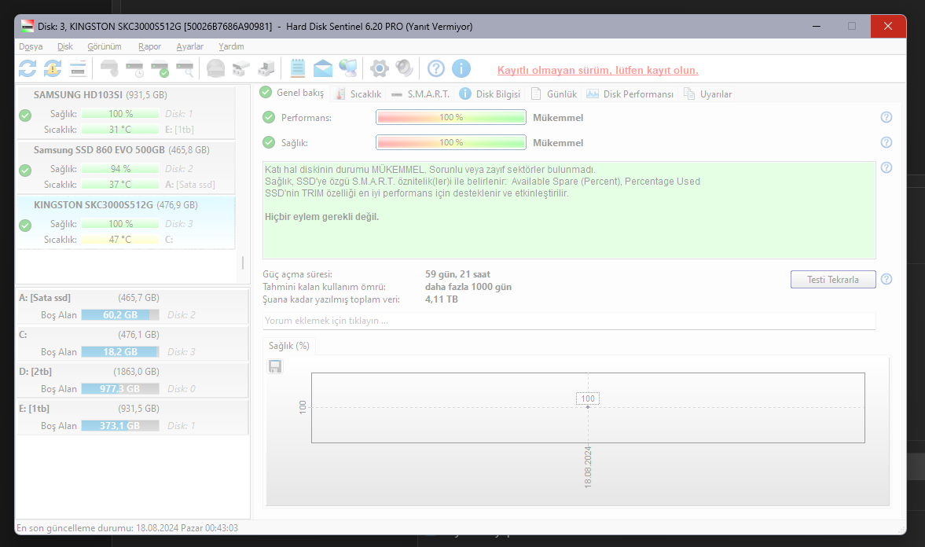Click the blue envelope e-mail icon

[323, 69]
